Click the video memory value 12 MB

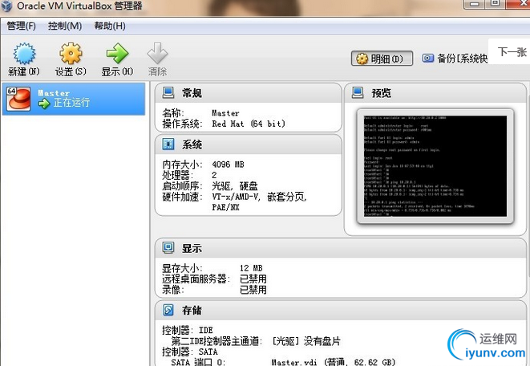tap(251, 268)
